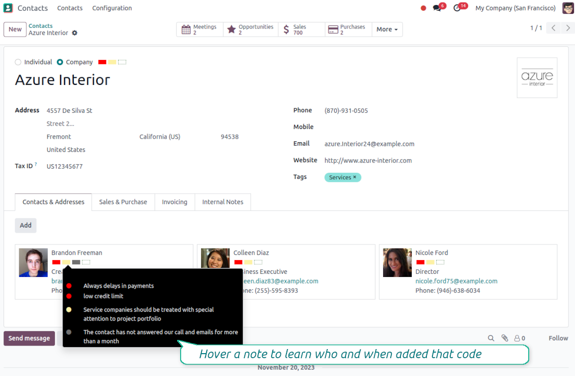Open Purchases credit card stat button

(349, 29)
